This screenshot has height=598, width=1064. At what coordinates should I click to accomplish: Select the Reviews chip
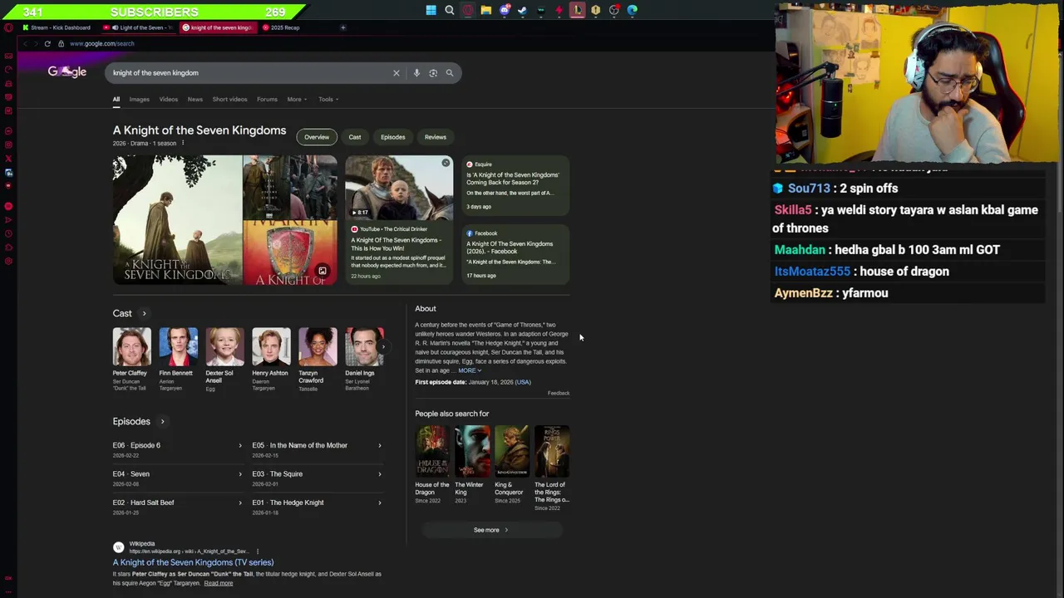[x=436, y=137]
